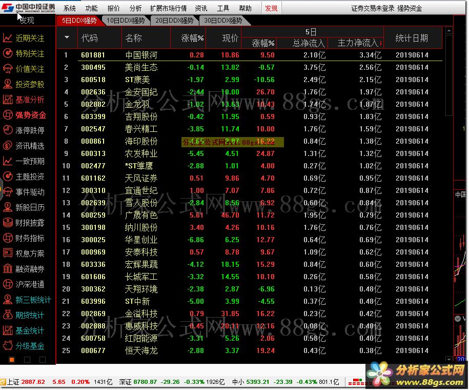Screen dimensions: 469x390
Task: Click the 分级基金 piggy bank icon
Action: coord(8,346)
